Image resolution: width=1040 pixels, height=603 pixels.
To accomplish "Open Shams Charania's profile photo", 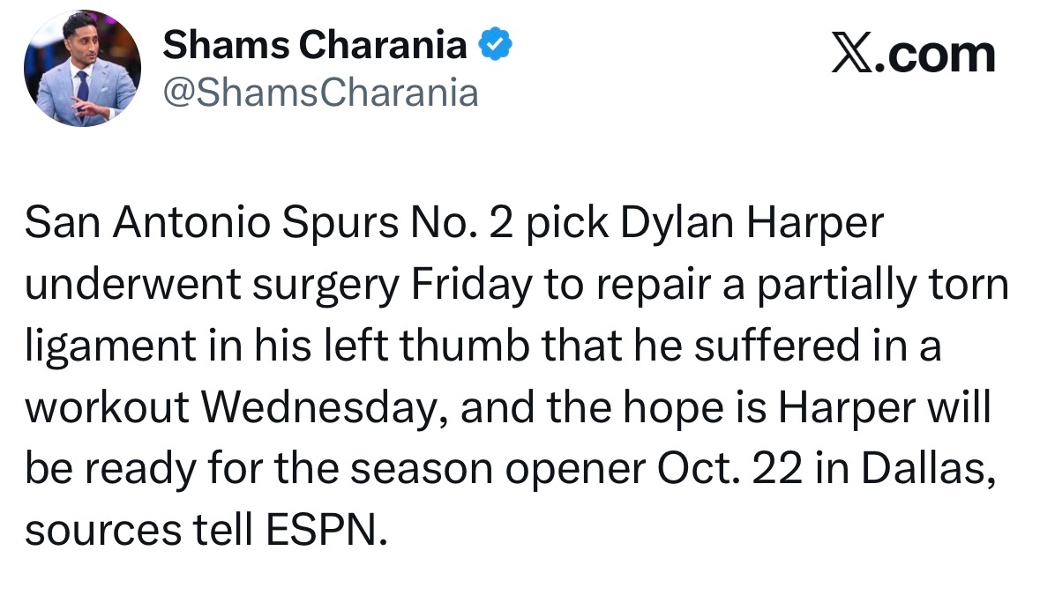I will click(x=82, y=68).
